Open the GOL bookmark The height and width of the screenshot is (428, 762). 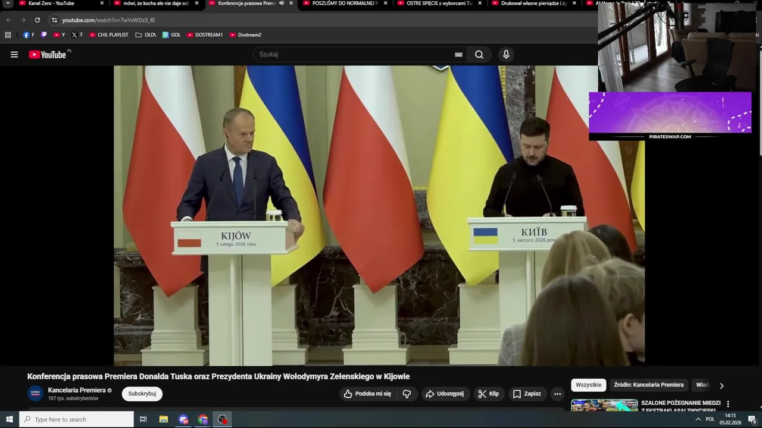[x=171, y=35]
